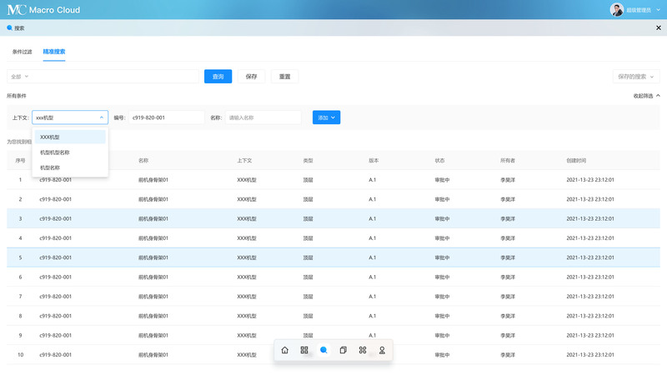Open the 全部 scope dropdown in search box
Image resolution: width=667 pixels, height=375 pixels.
pyautogui.click(x=19, y=77)
